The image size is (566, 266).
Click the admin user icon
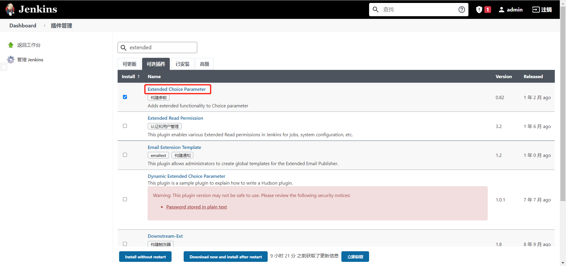pos(501,9)
